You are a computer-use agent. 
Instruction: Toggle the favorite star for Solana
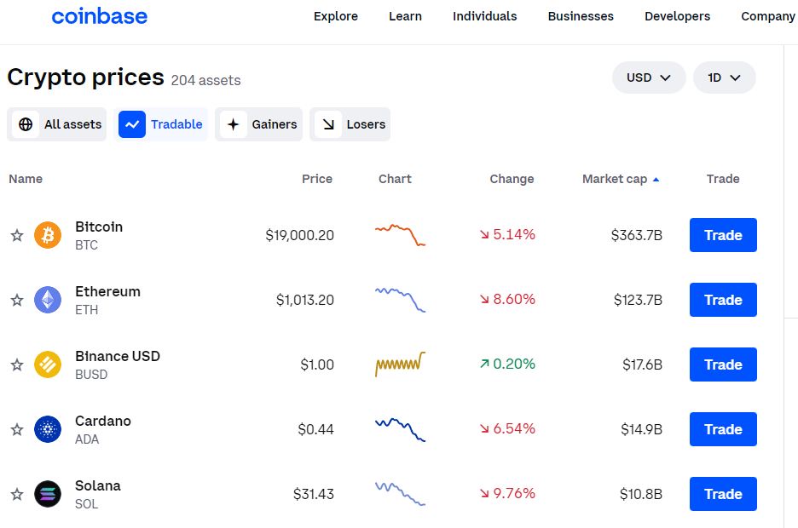coord(17,494)
